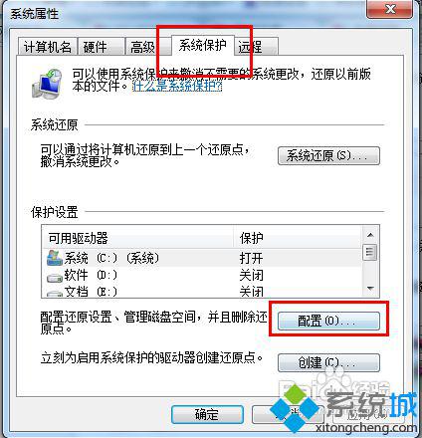Close the 系统属性 dialog window
This screenshot has height=438, width=422.
pos(390,9)
